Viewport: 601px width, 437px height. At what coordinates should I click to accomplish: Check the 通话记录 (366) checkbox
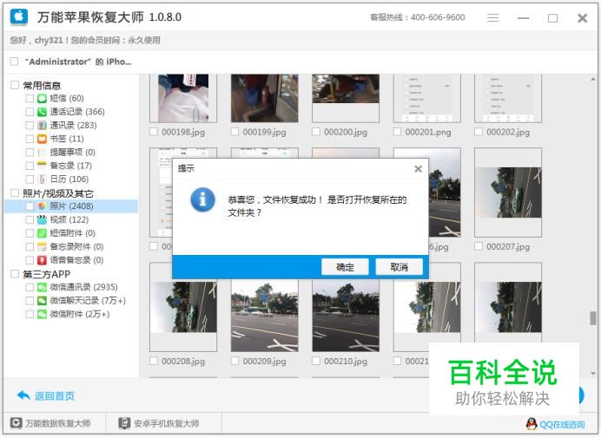[x=30, y=112]
